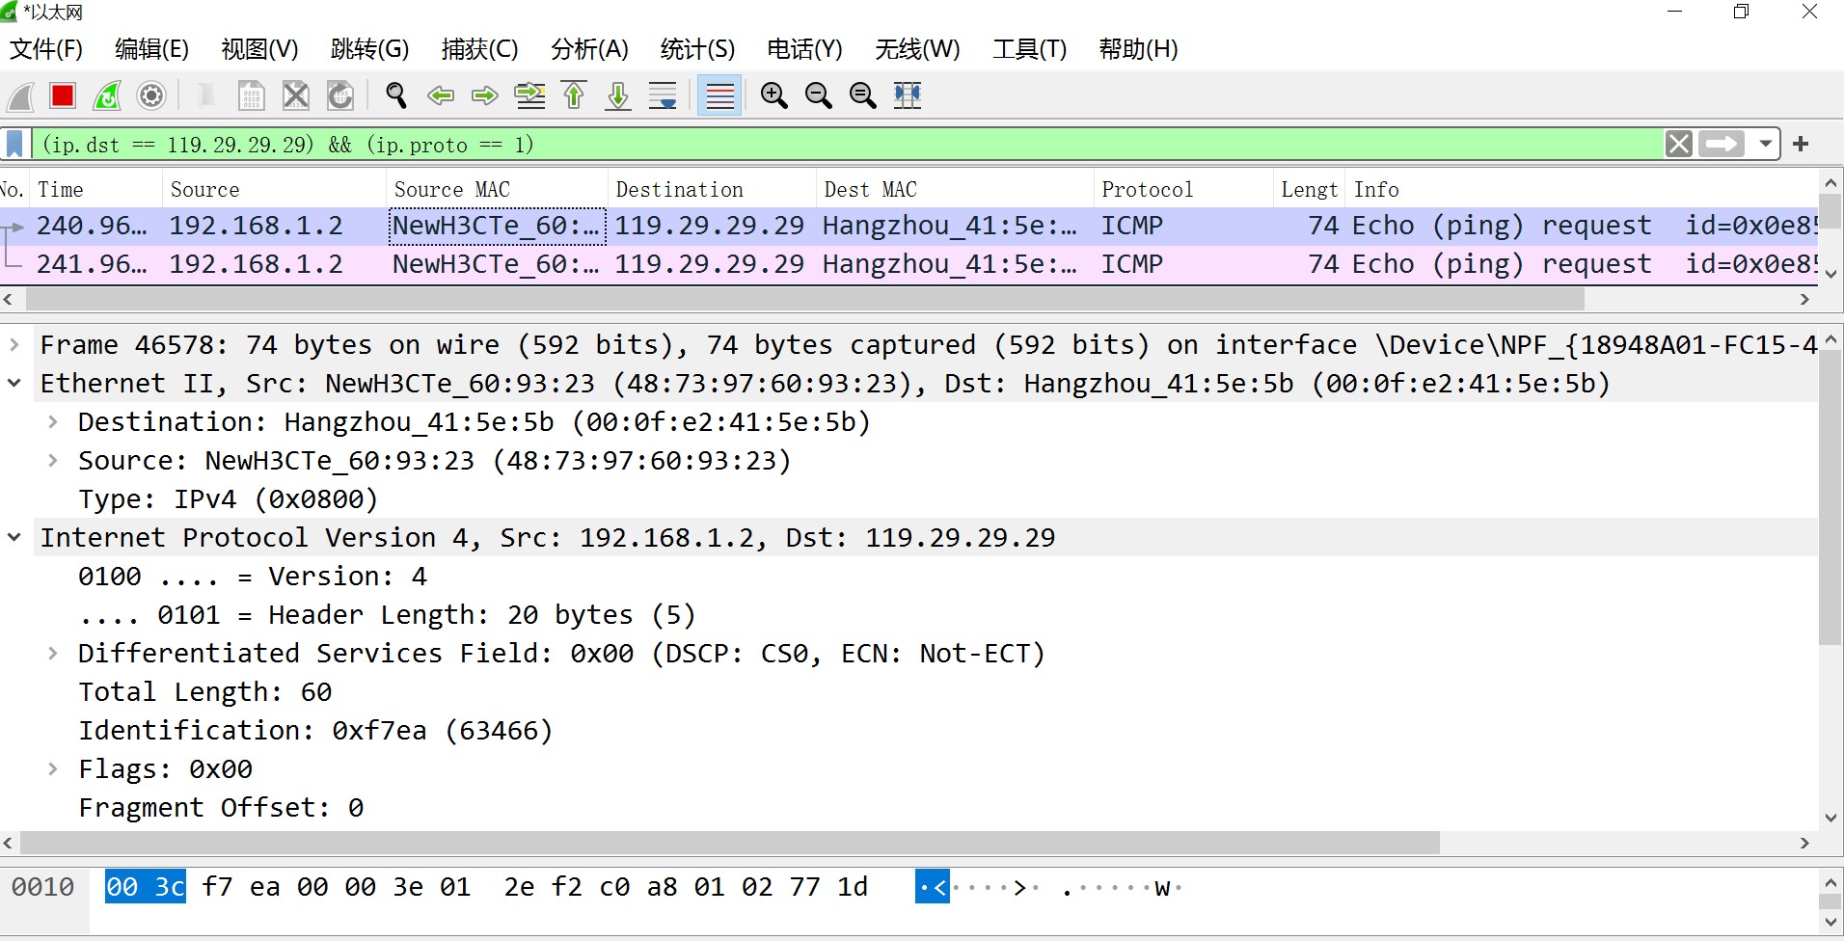Open the 帮助(H) menu
The height and width of the screenshot is (941, 1844).
1138,49
